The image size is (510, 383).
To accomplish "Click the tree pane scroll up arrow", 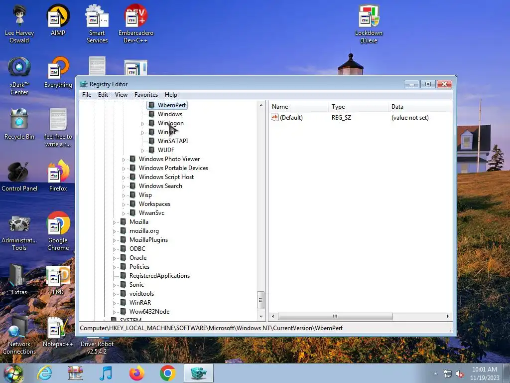I will pos(261,105).
